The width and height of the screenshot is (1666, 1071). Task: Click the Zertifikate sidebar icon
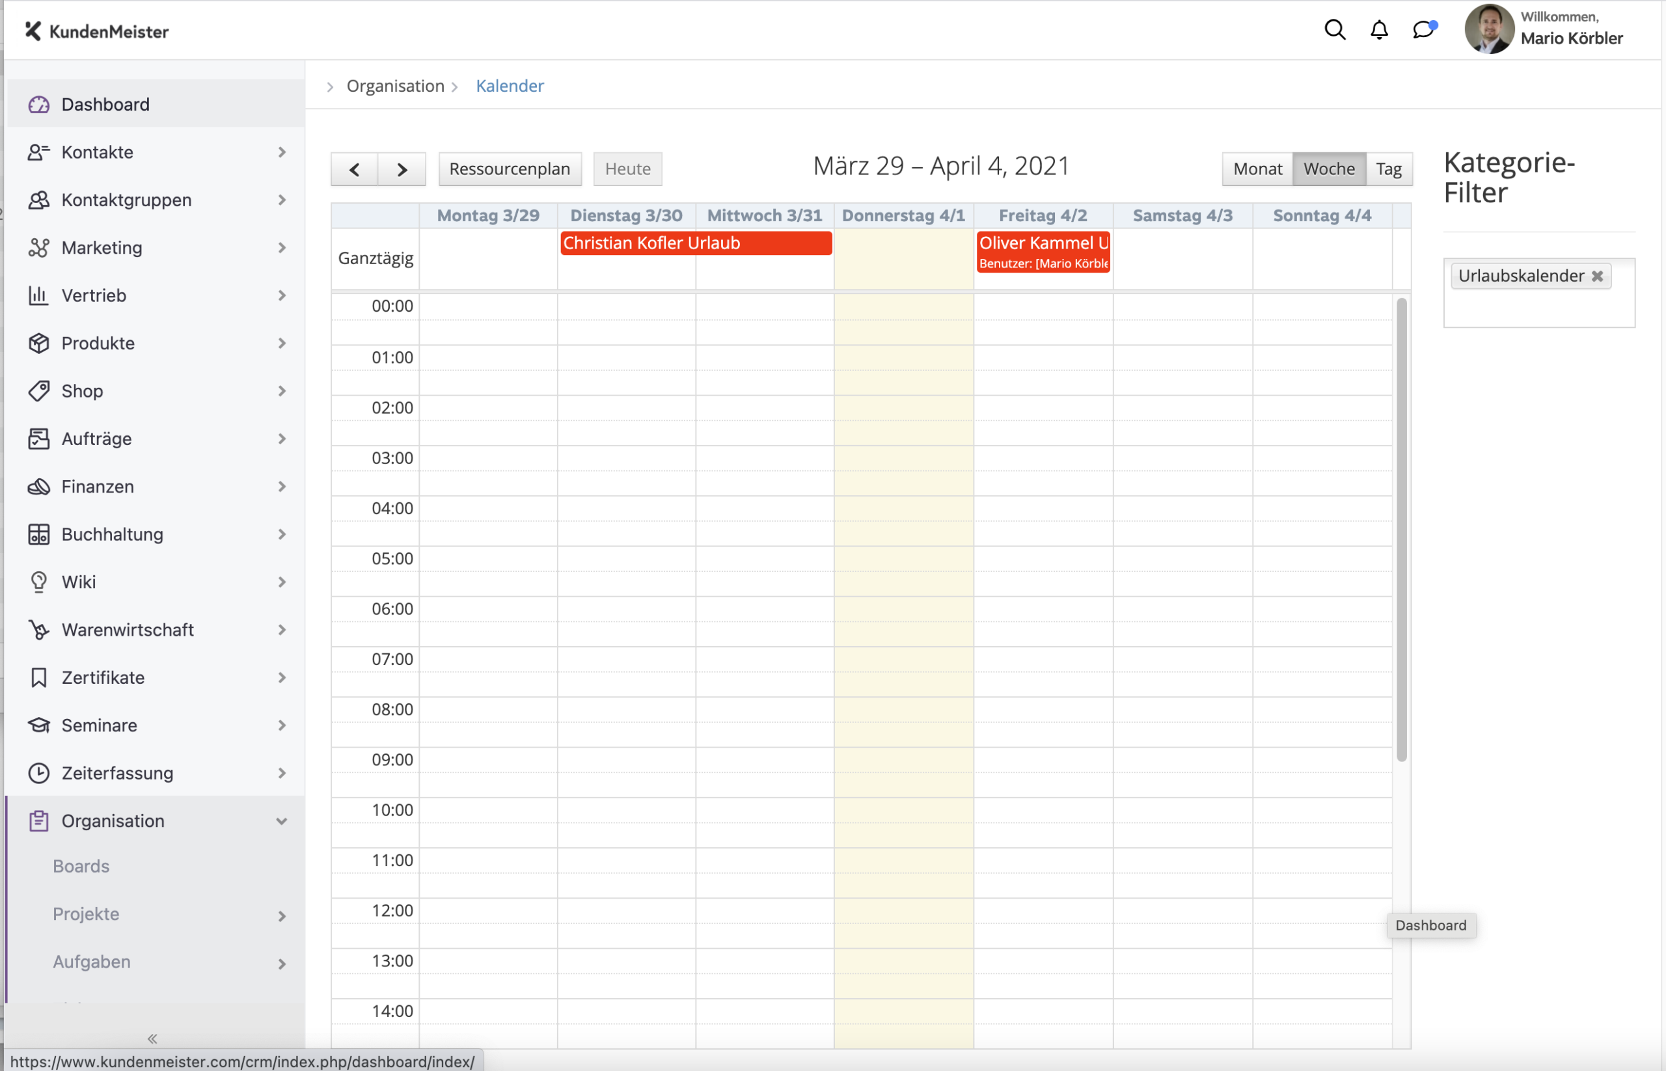click(x=39, y=677)
